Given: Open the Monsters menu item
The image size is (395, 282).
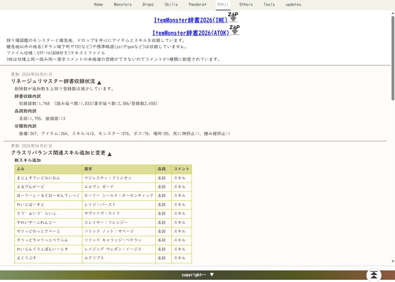Looking at the screenshot, I should [122, 5].
